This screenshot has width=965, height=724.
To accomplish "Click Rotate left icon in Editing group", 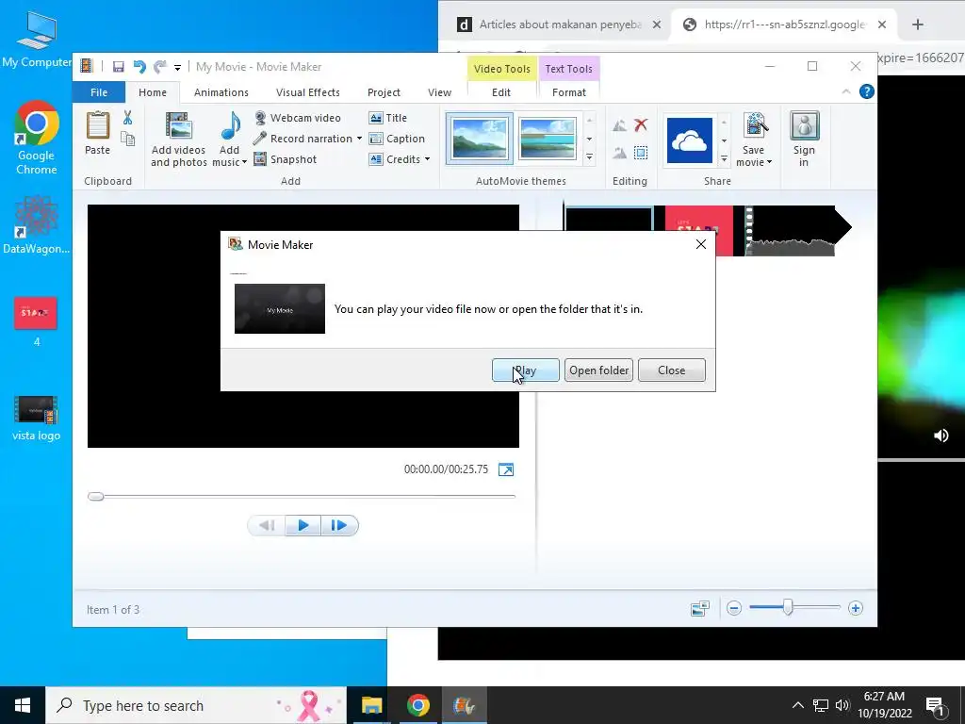I will 620,125.
